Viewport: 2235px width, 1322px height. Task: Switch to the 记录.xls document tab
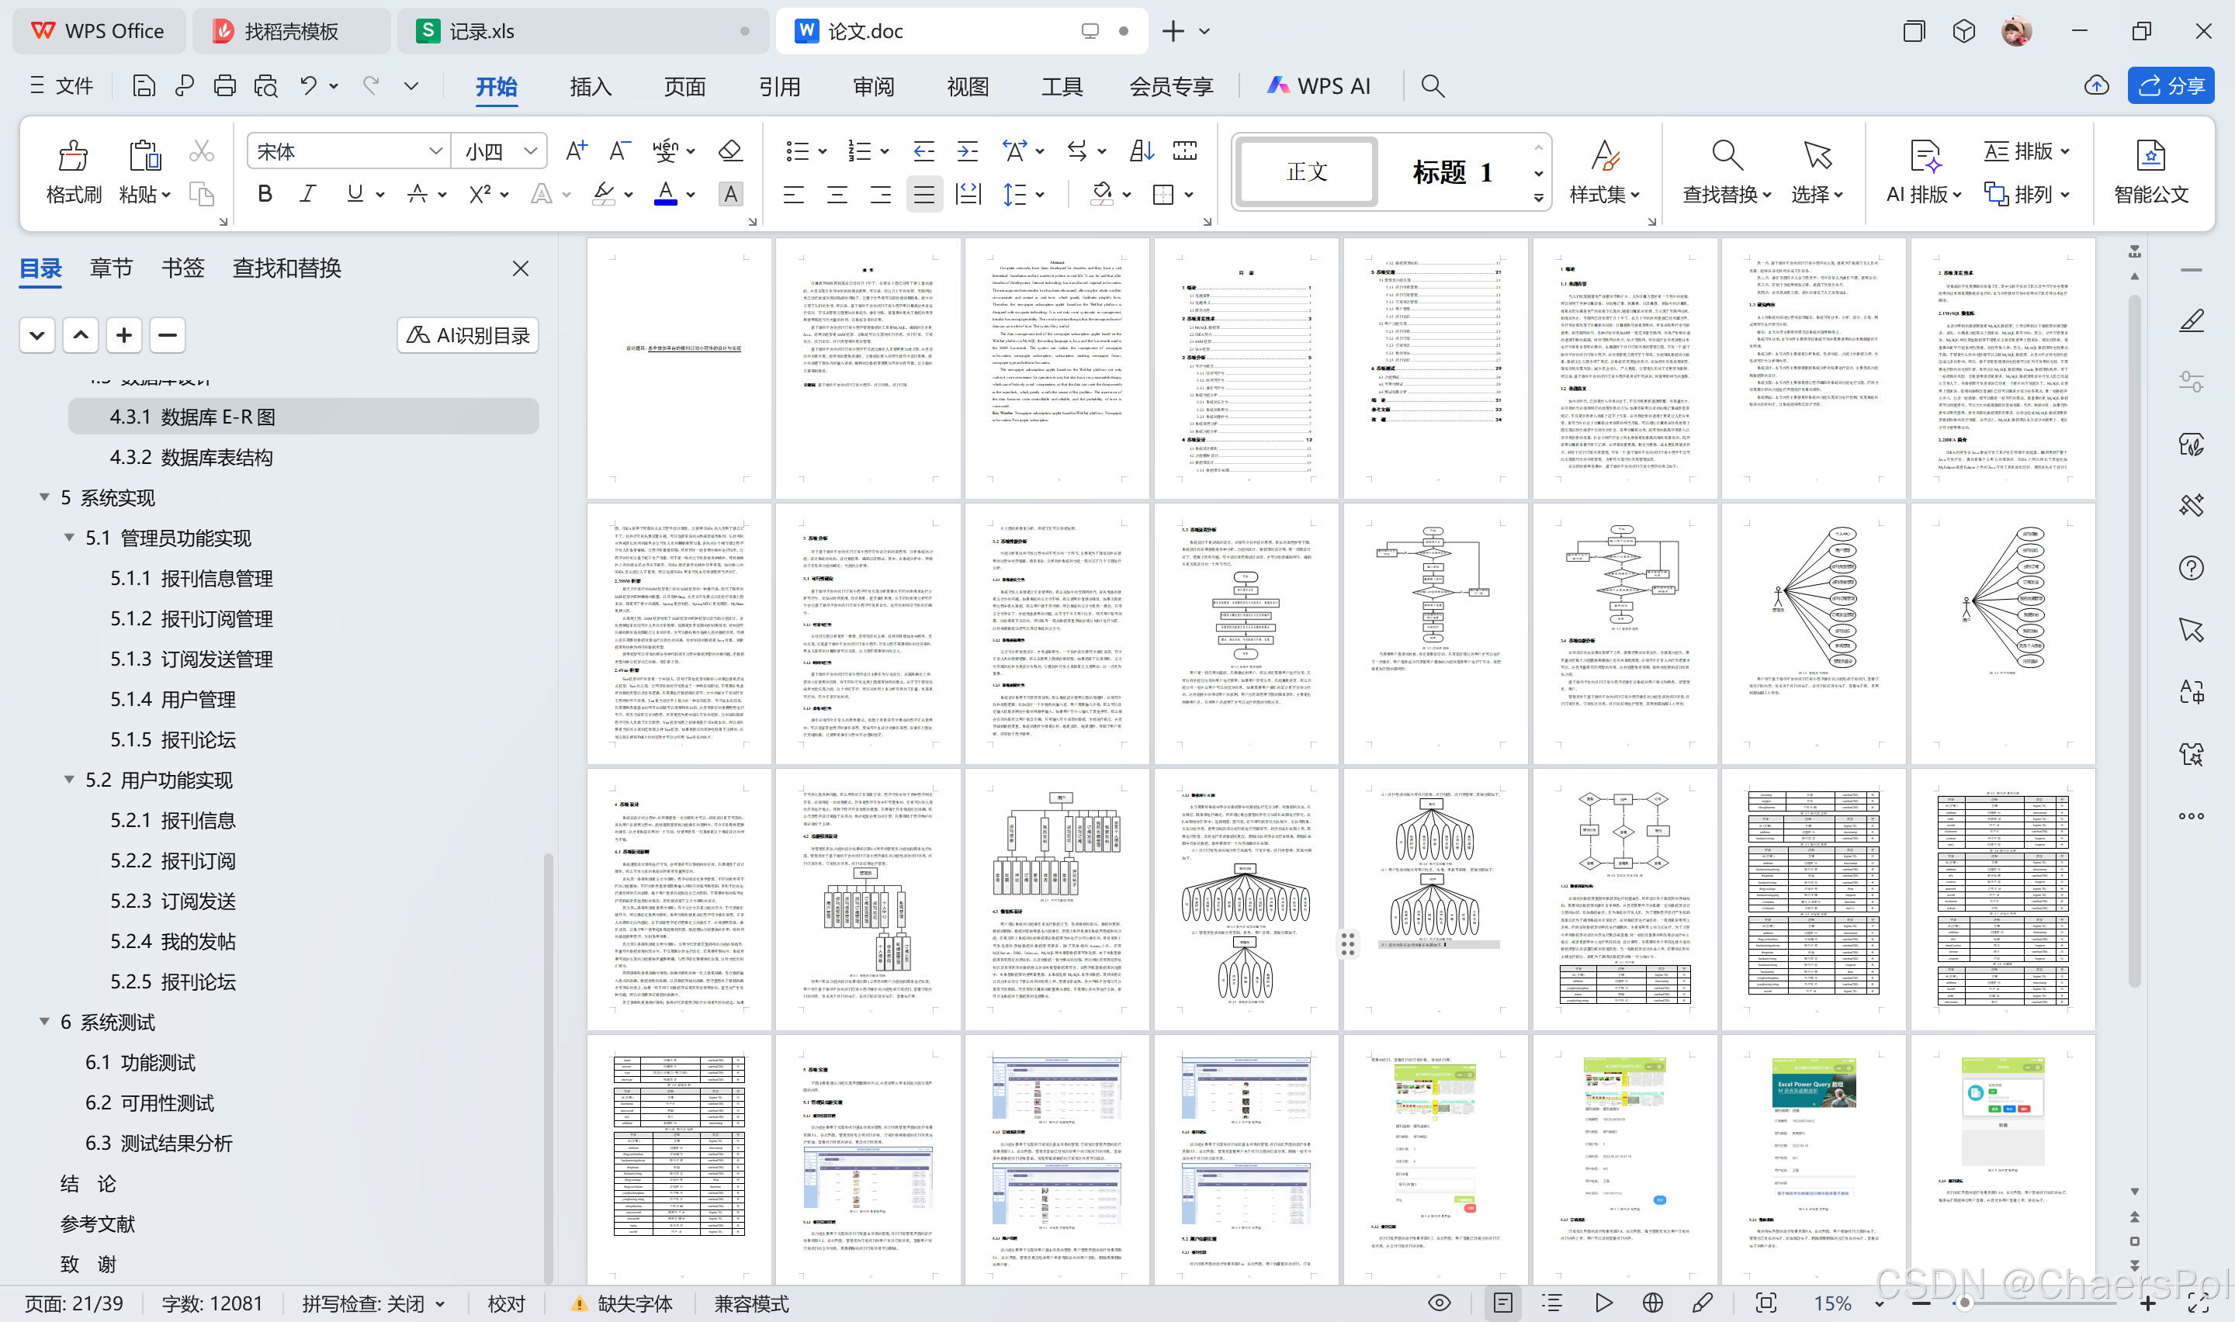584,31
